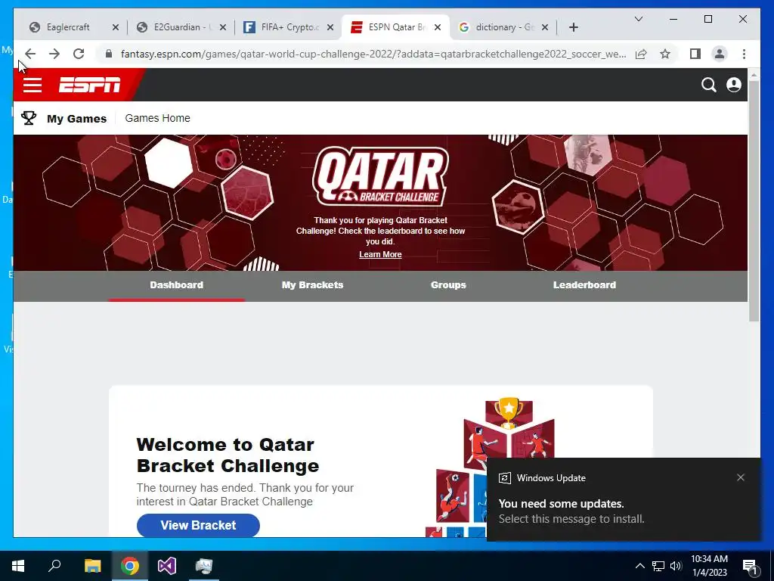Close the Eaglercraft tab
This screenshot has width=774, height=581.
pos(116,27)
